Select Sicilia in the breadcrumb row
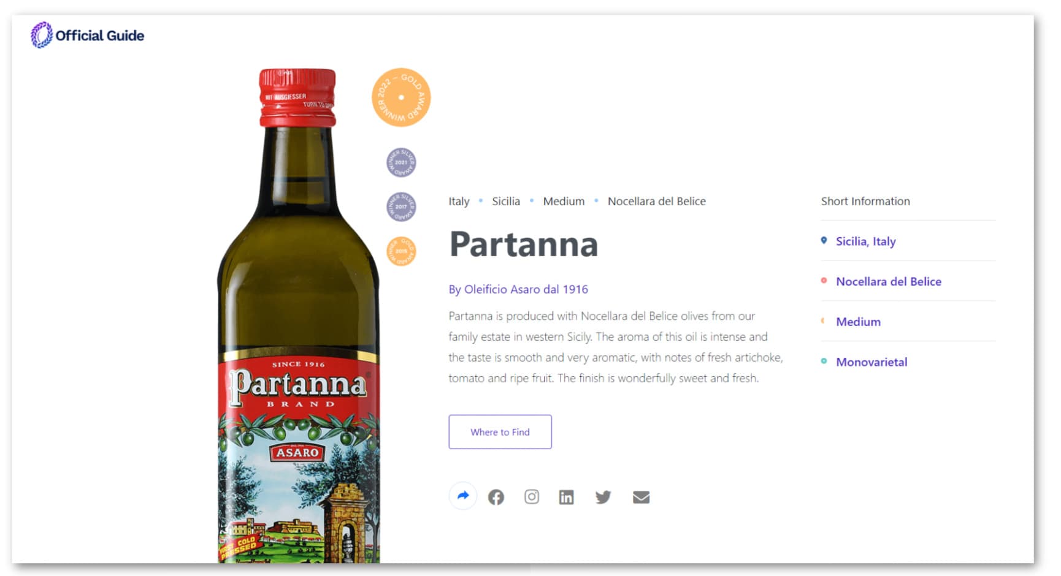 [506, 201]
